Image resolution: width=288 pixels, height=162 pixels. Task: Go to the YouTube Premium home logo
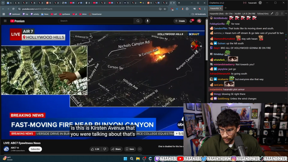point(18,21)
